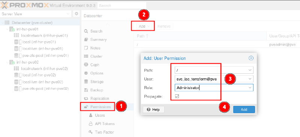Image resolution: width=300 pixels, height=137 pixels.
Task: Open the Role combo box dropdown arrow
Action: [x=250, y=88]
